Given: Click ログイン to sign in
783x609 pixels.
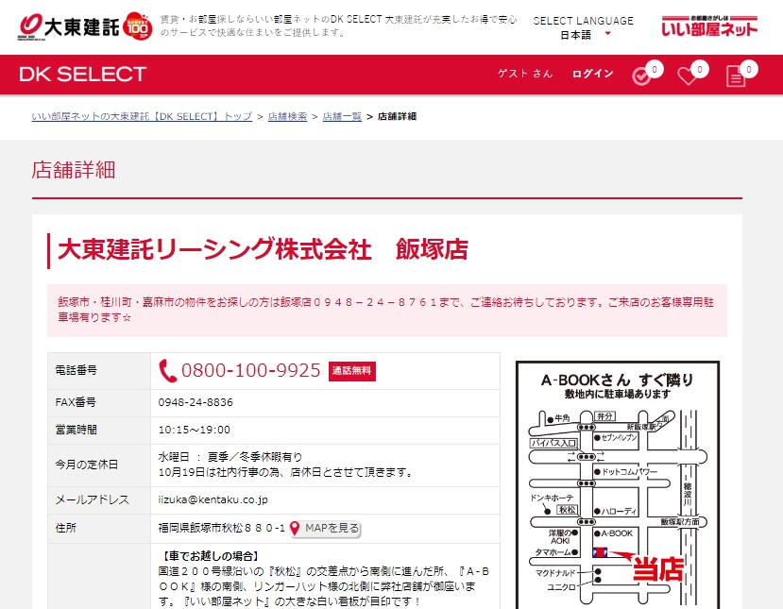Looking at the screenshot, I should point(593,74).
